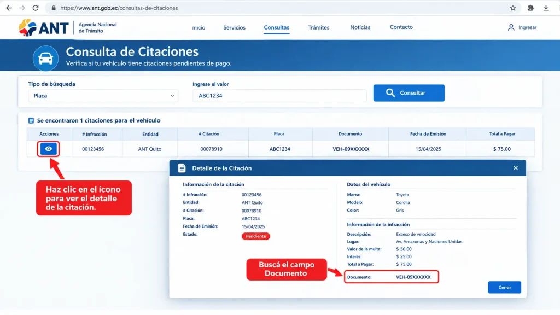Click the 15/04/2025 date in the table row
Screen dimensions: 560x315
coord(428,149)
